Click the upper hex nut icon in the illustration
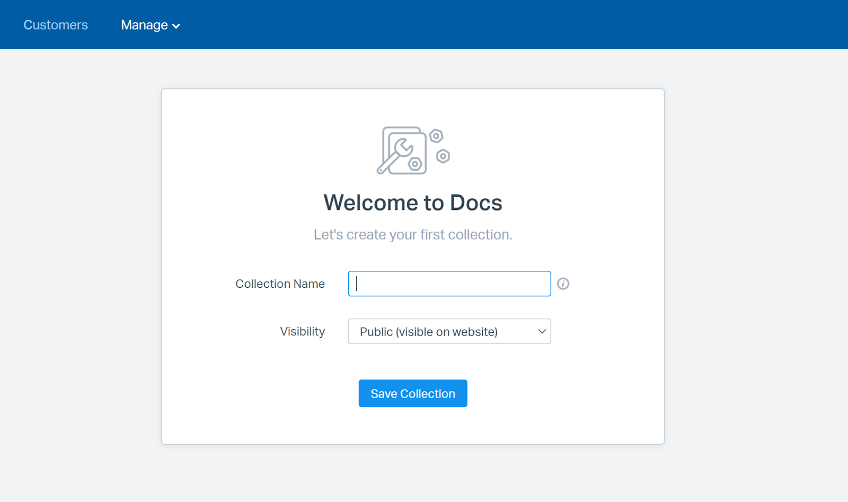Viewport: 848px width, 502px height. tap(436, 136)
